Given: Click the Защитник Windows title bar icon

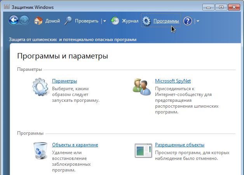Looking at the screenshot, I should (7, 7).
